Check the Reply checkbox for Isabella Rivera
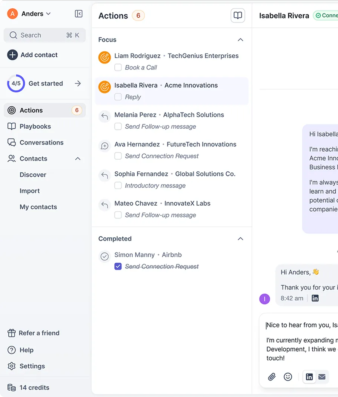 (118, 97)
